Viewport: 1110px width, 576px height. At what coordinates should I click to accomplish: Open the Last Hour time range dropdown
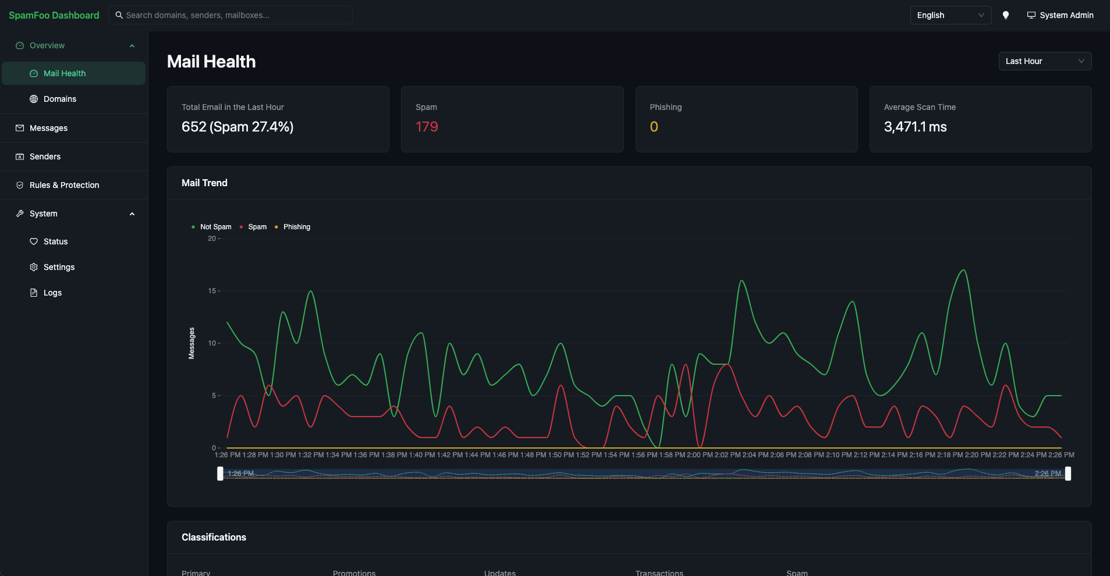point(1045,61)
